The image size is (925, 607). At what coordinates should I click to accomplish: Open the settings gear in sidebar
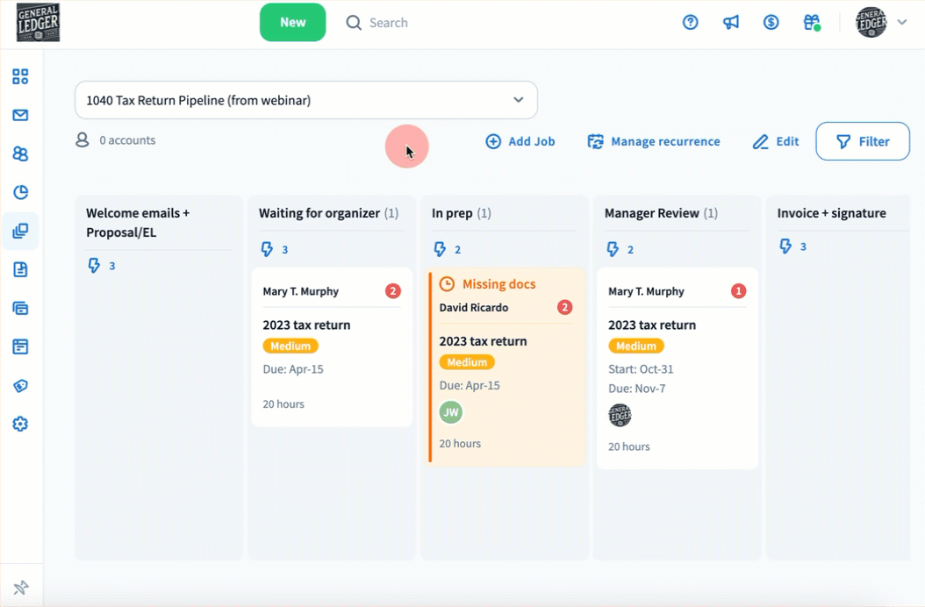click(20, 424)
